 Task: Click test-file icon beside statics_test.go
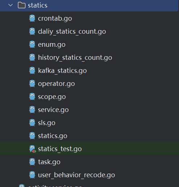pyautogui.click(x=33, y=149)
